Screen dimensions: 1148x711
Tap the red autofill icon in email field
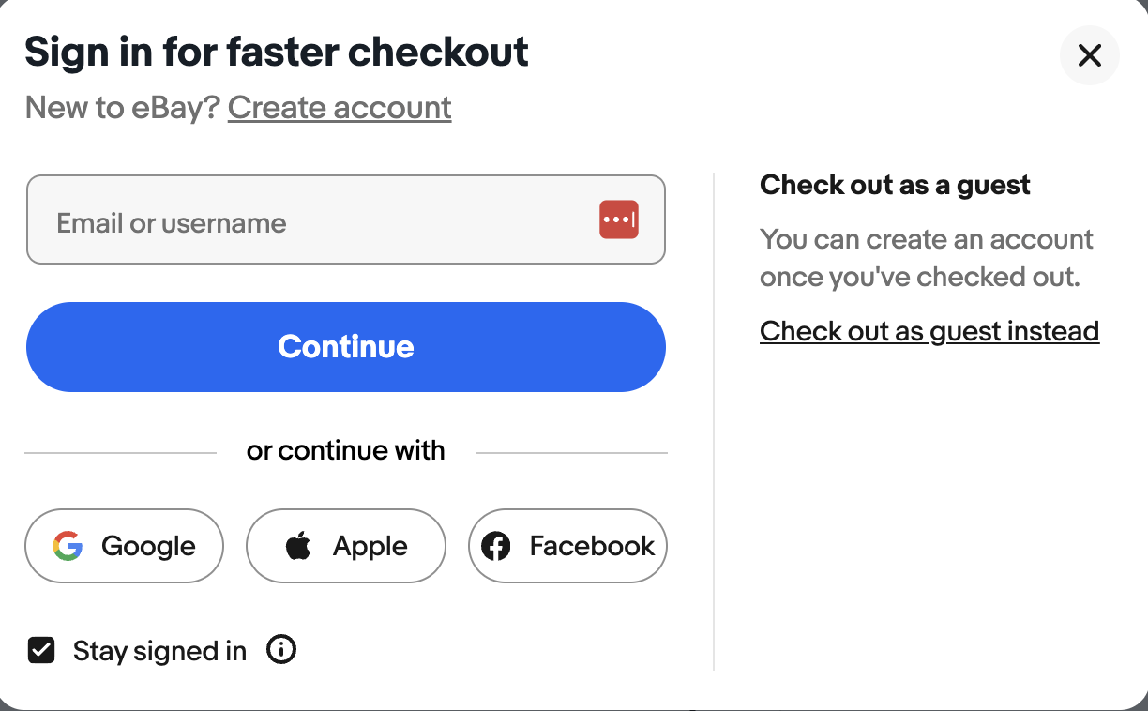(x=619, y=219)
